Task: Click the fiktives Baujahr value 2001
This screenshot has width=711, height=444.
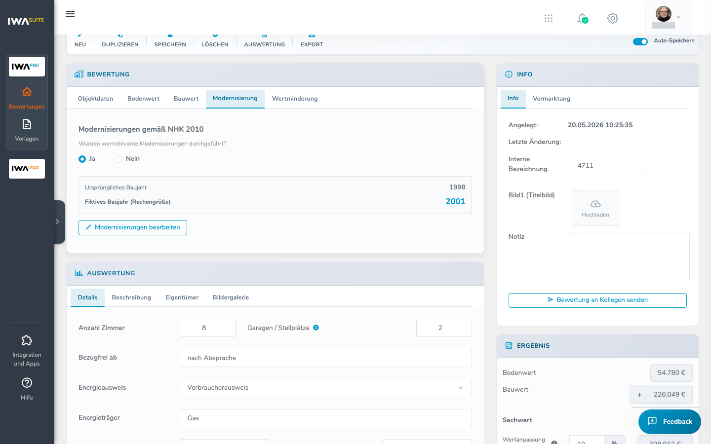Action: [x=455, y=201]
